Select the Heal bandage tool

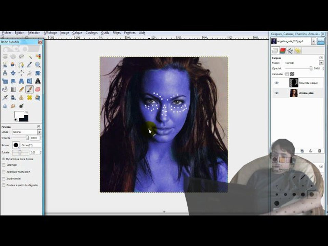(29, 97)
